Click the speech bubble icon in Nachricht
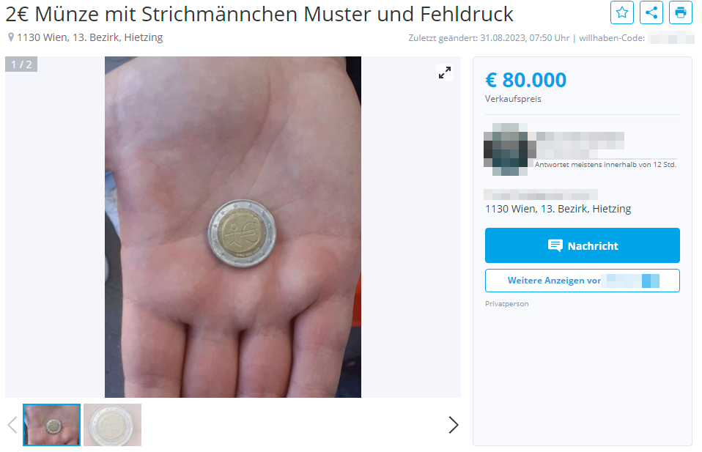Image resolution: width=702 pixels, height=452 pixels. pyautogui.click(x=555, y=245)
